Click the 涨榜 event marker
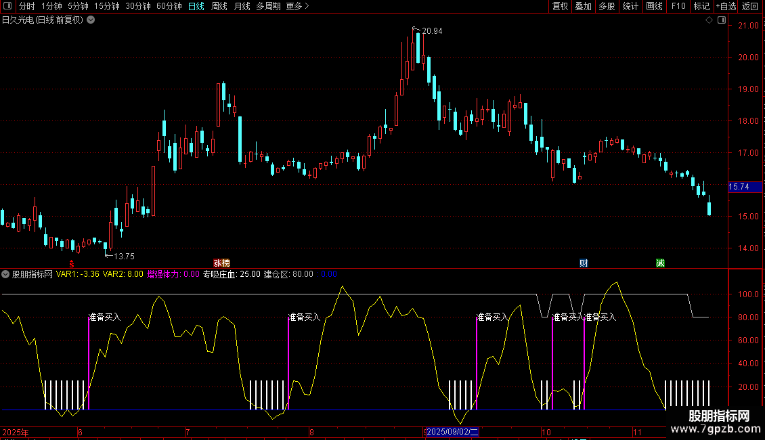765x440 pixels. (221, 263)
